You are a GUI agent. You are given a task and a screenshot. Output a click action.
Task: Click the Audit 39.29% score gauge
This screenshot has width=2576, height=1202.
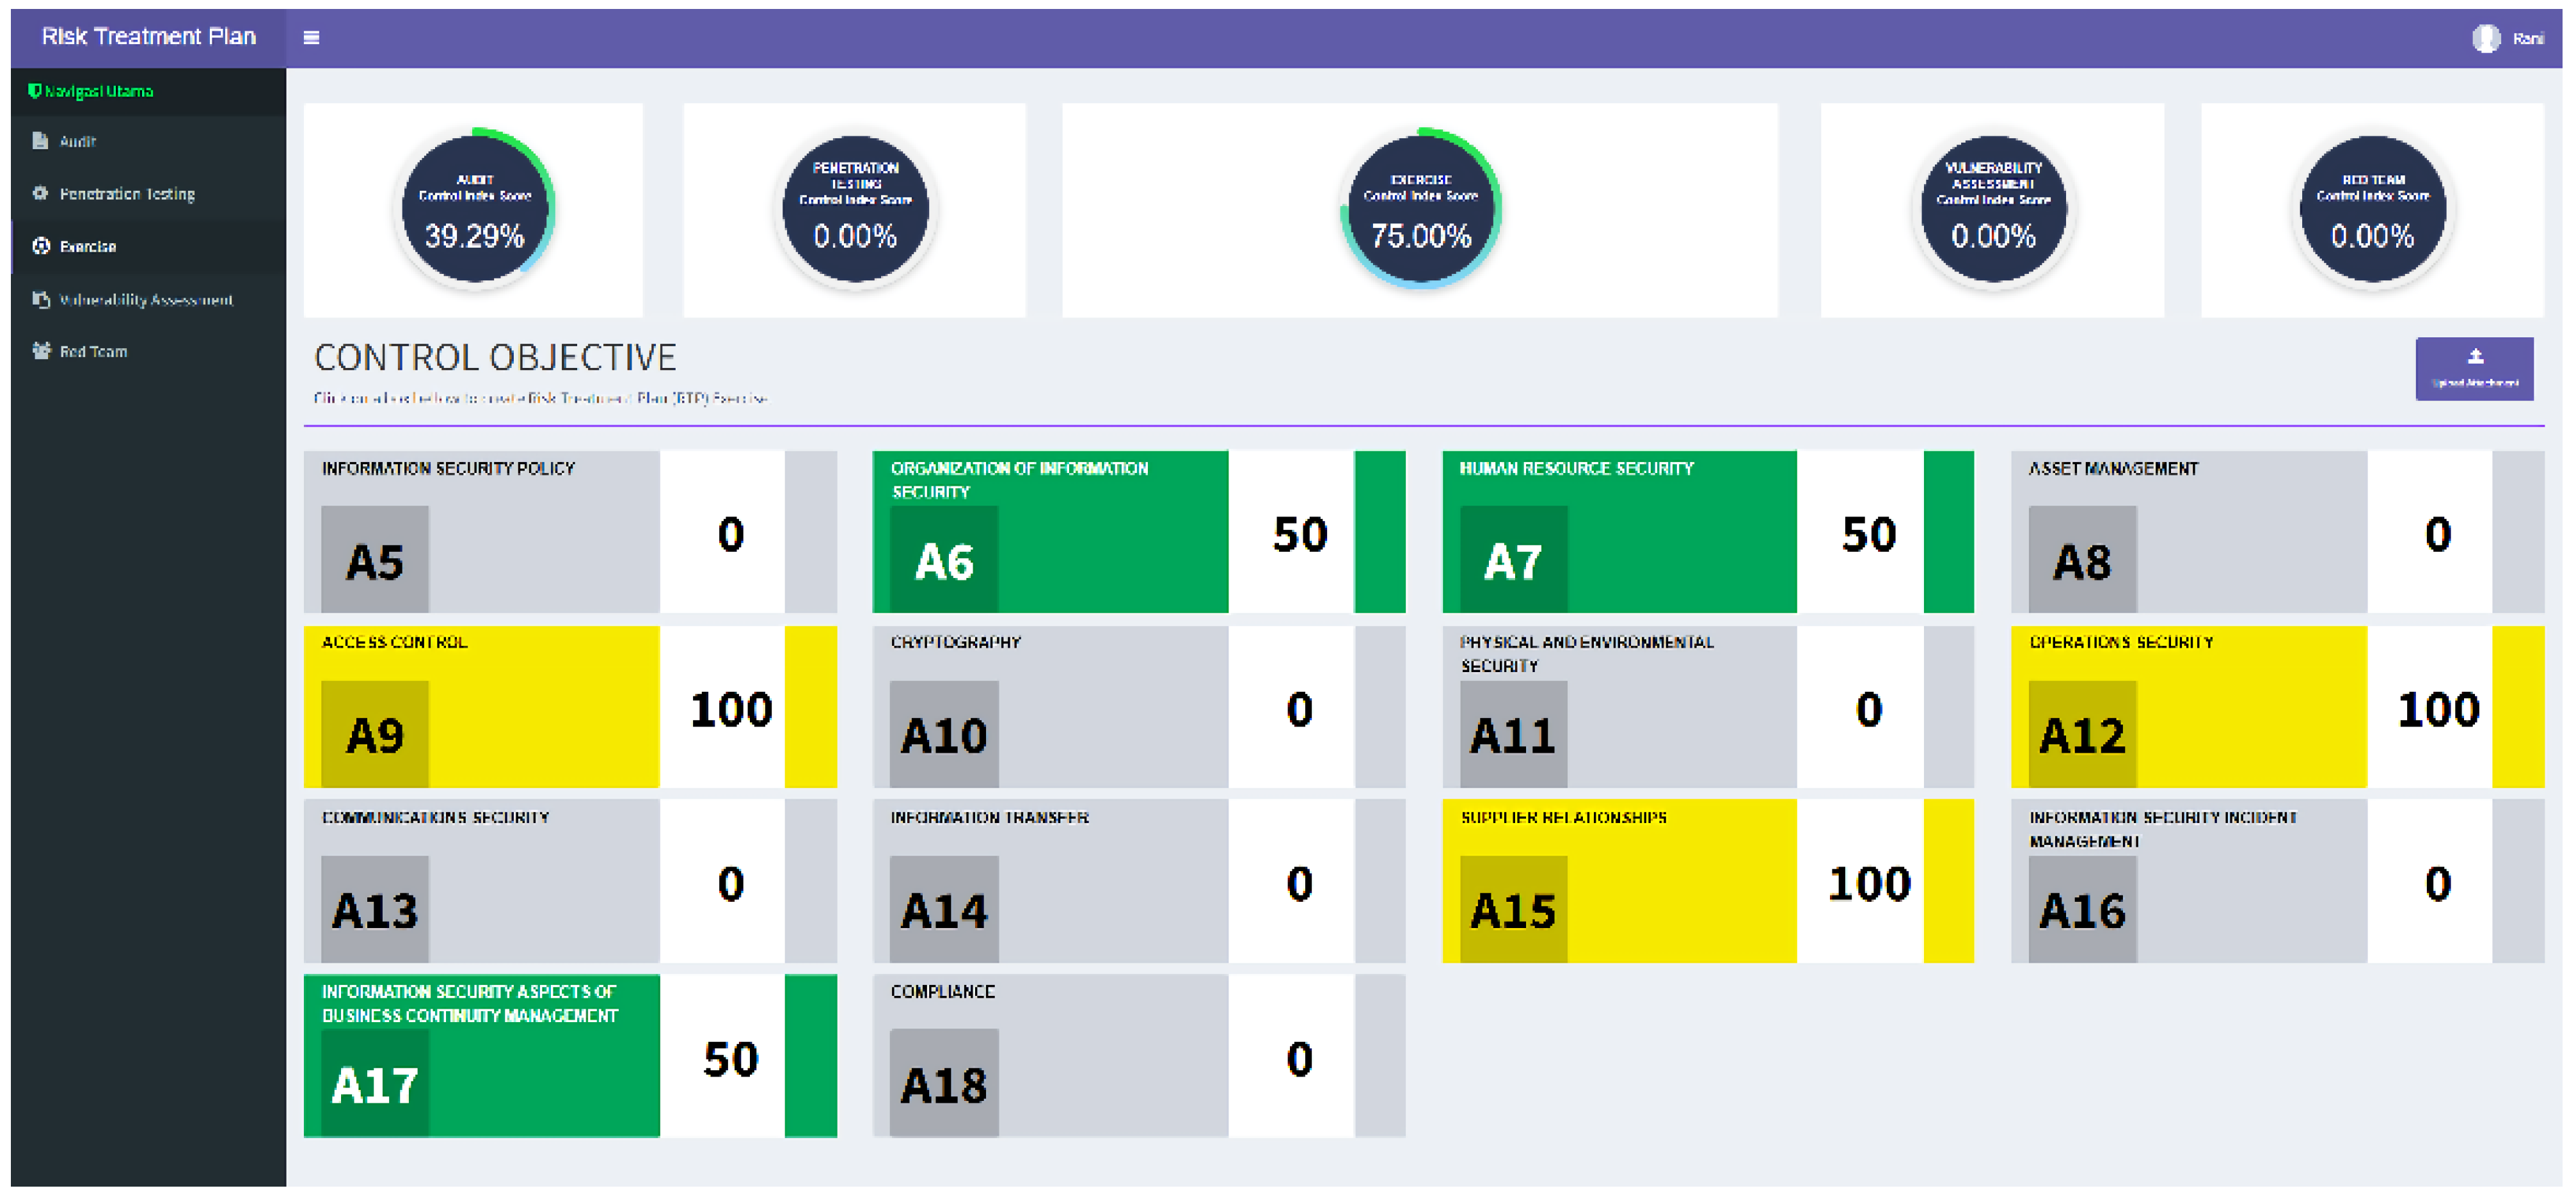coord(474,209)
